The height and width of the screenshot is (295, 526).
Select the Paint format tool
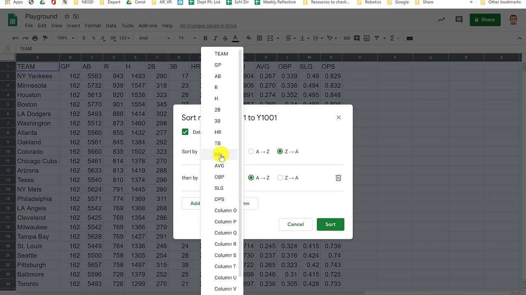click(45, 38)
